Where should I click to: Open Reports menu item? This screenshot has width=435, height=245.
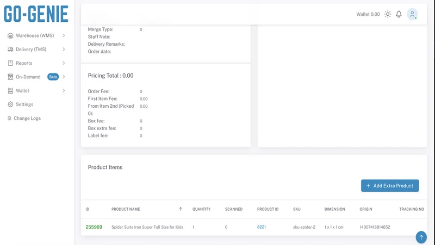[x=24, y=63]
